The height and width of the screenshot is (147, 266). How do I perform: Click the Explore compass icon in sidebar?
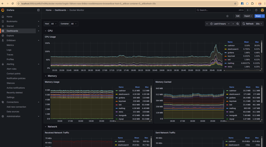click(x=3, y=36)
